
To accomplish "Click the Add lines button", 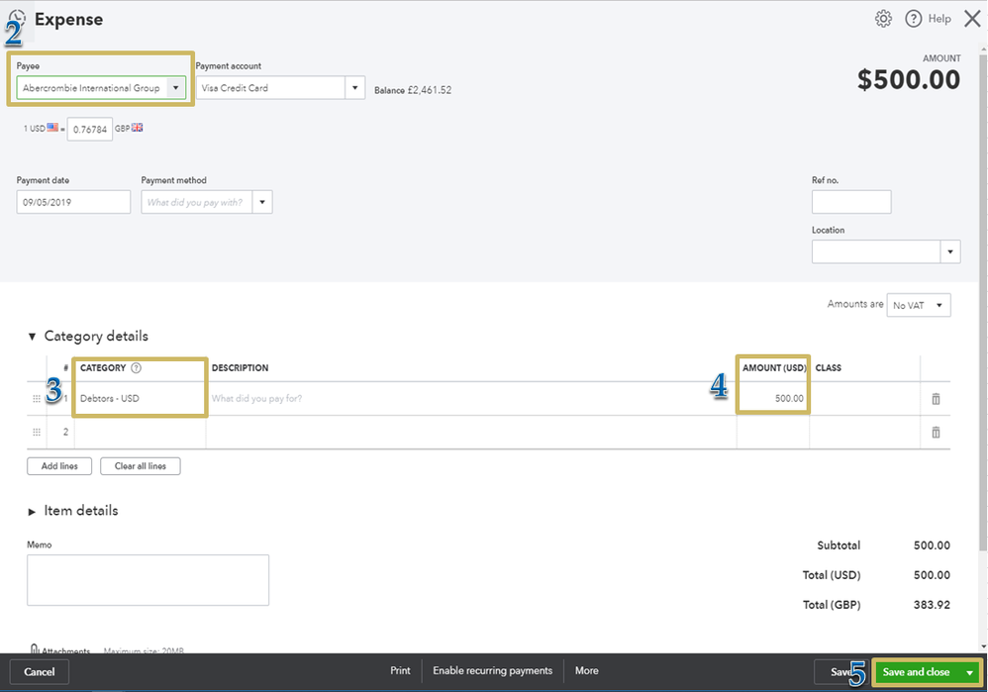I will point(59,466).
